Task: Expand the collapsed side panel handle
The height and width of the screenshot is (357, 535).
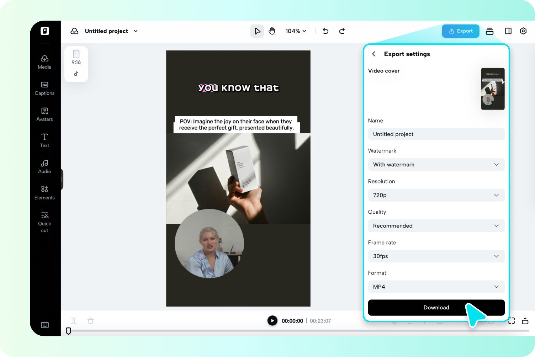Action: [62, 179]
